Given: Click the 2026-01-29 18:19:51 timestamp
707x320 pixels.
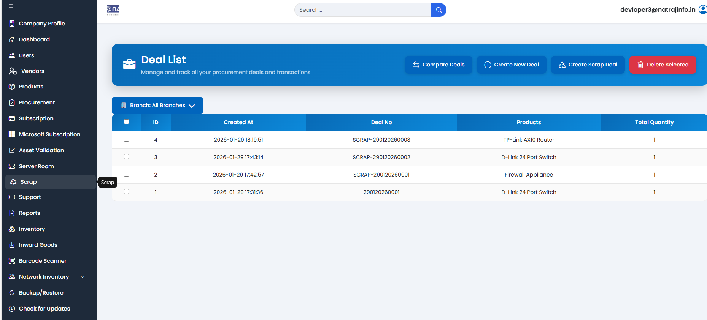Looking at the screenshot, I should pos(238,140).
